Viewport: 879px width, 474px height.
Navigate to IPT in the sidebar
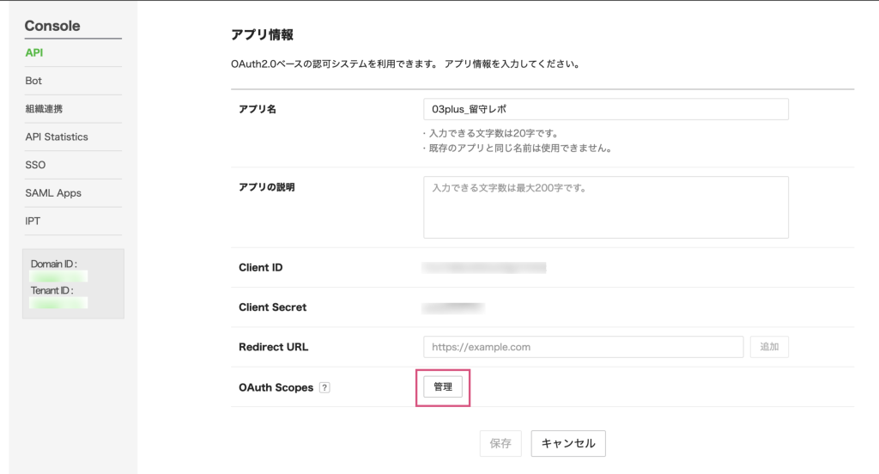click(33, 221)
